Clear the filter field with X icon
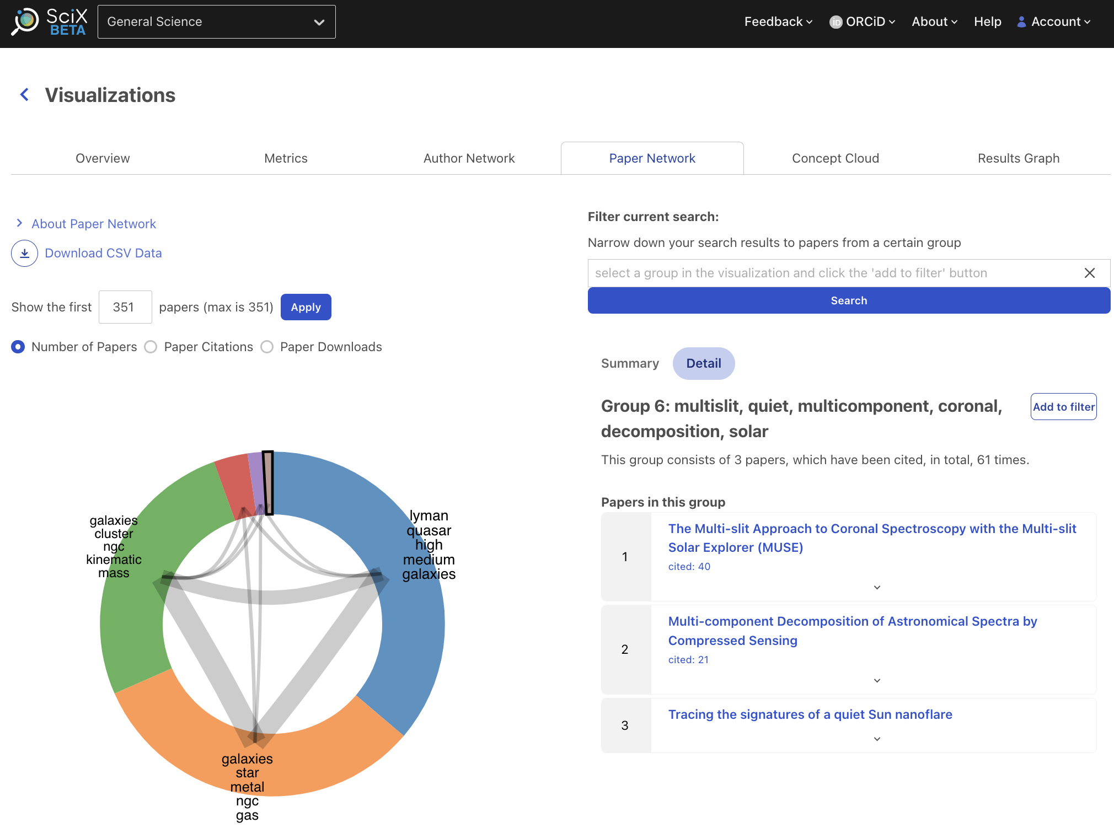The height and width of the screenshot is (839, 1114). [1089, 273]
